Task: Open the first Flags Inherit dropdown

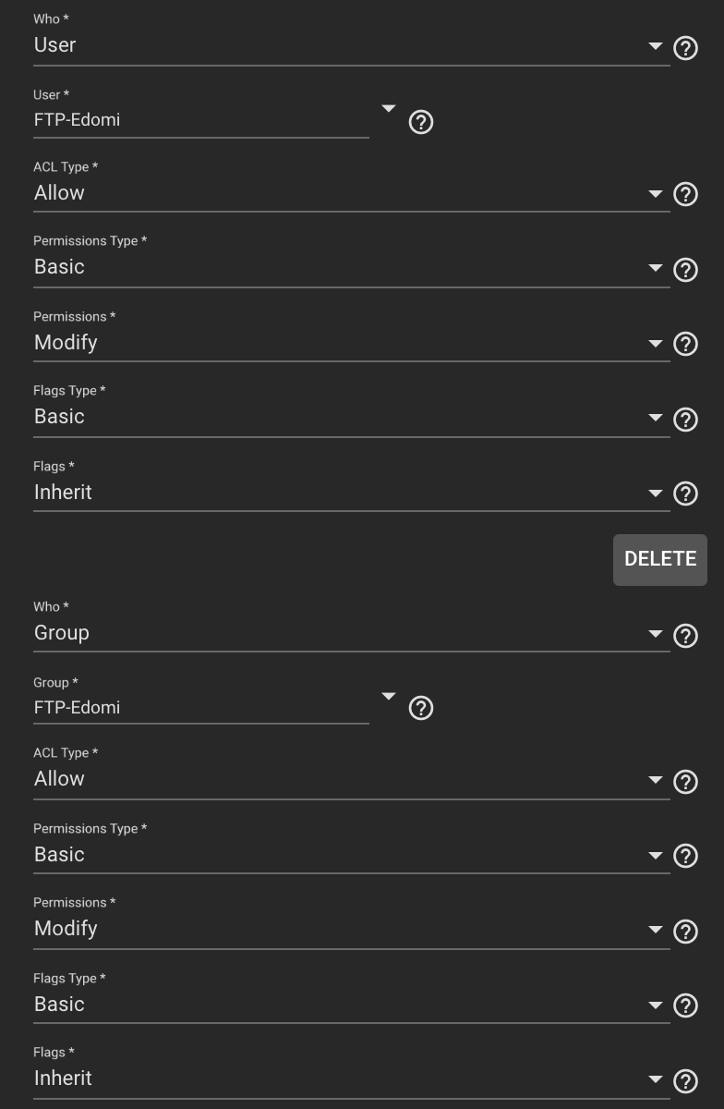Action: click(x=351, y=493)
